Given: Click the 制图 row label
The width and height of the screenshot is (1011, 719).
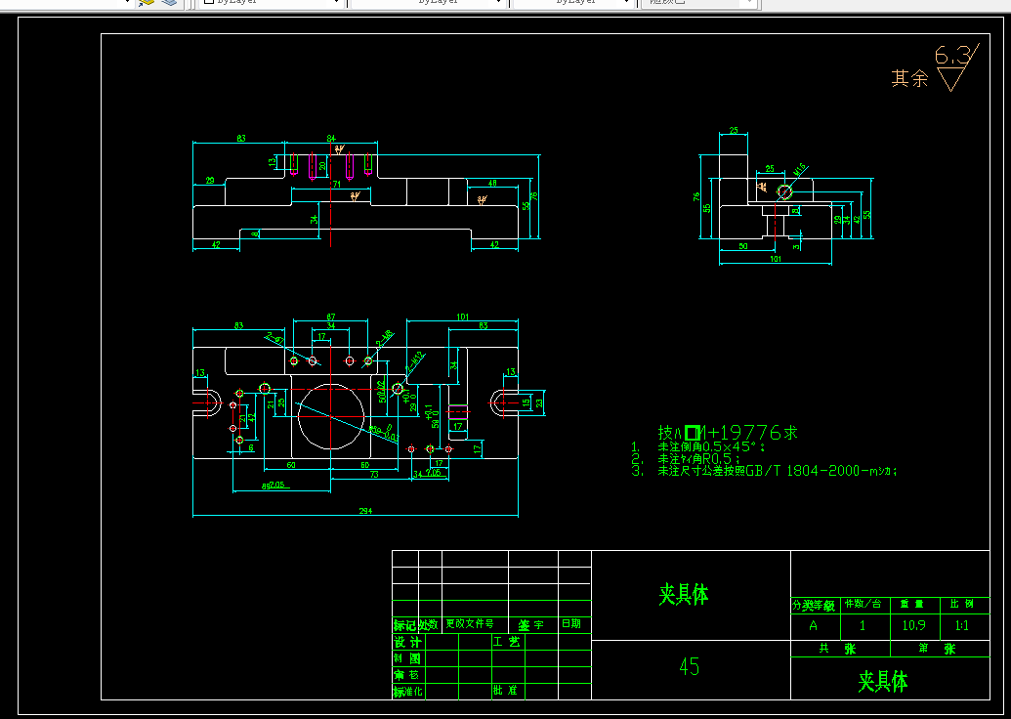Looking at the screenshot, I should tap(407, 658).
